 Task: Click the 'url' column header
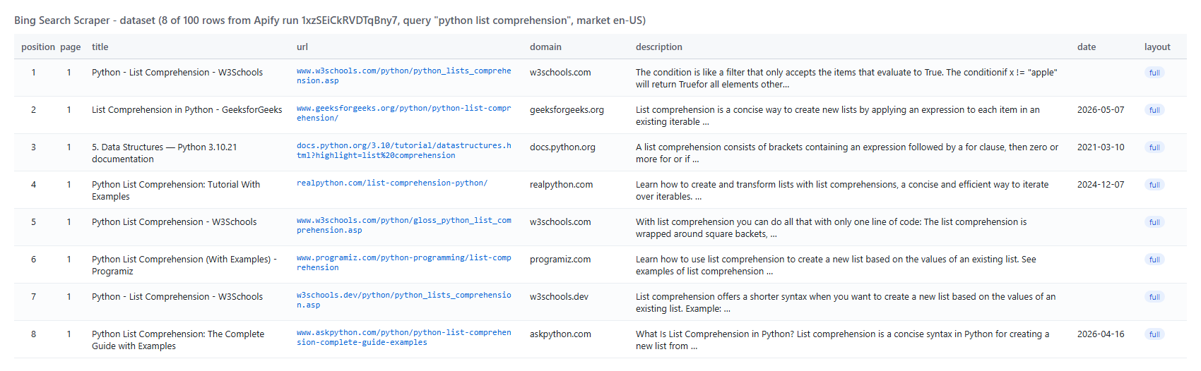(302, 47)
